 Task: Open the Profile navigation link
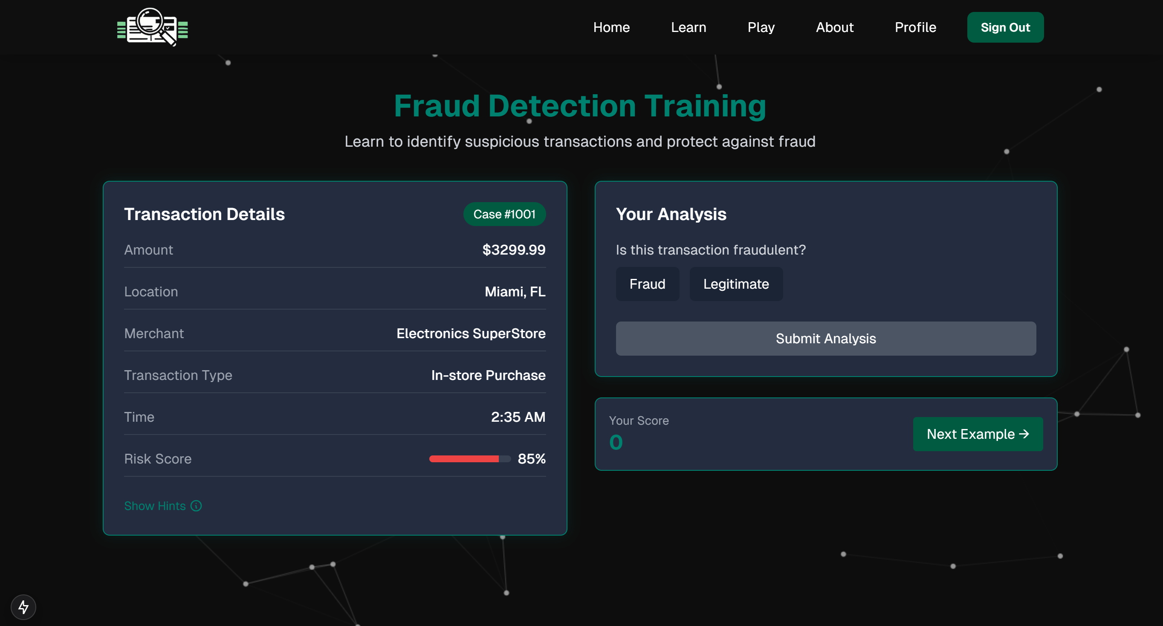[915, 28]
